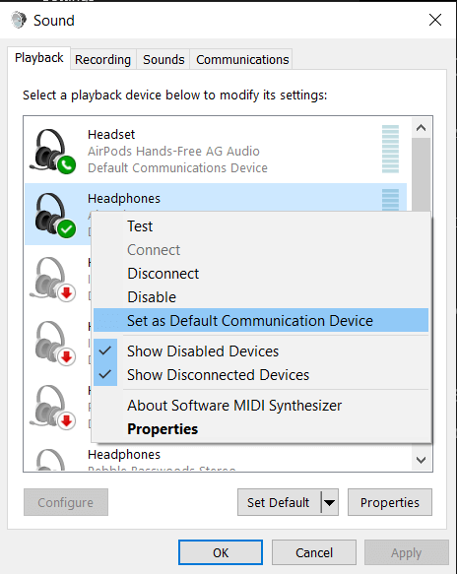Open the Communications tab
The image size is (457, 574).
[242, 60]
